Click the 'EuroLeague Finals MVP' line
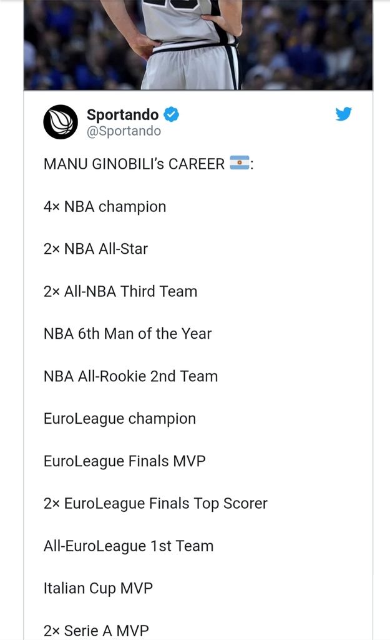 tap(124, 461)
